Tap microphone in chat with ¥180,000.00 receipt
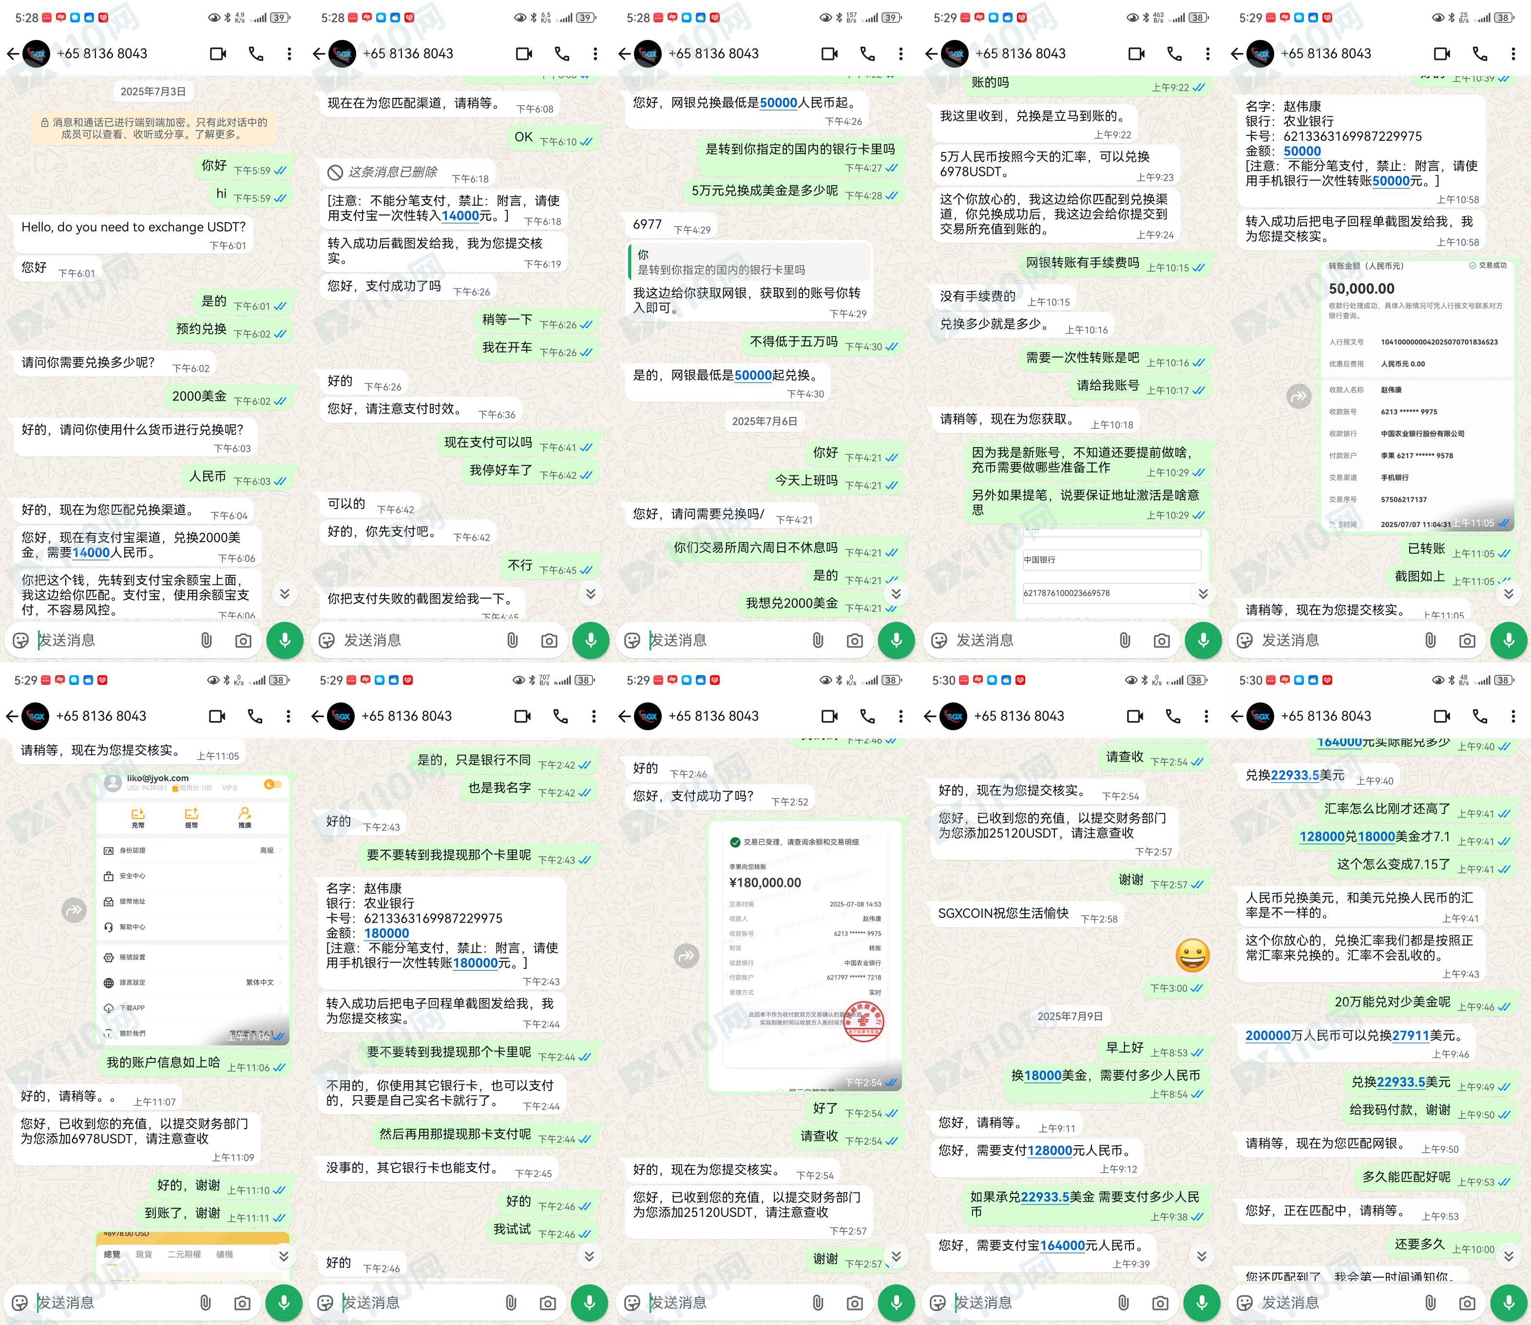 (x=896, y=1303)
